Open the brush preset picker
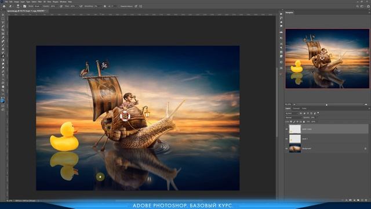Screen dimensions: 371x209 18,6
